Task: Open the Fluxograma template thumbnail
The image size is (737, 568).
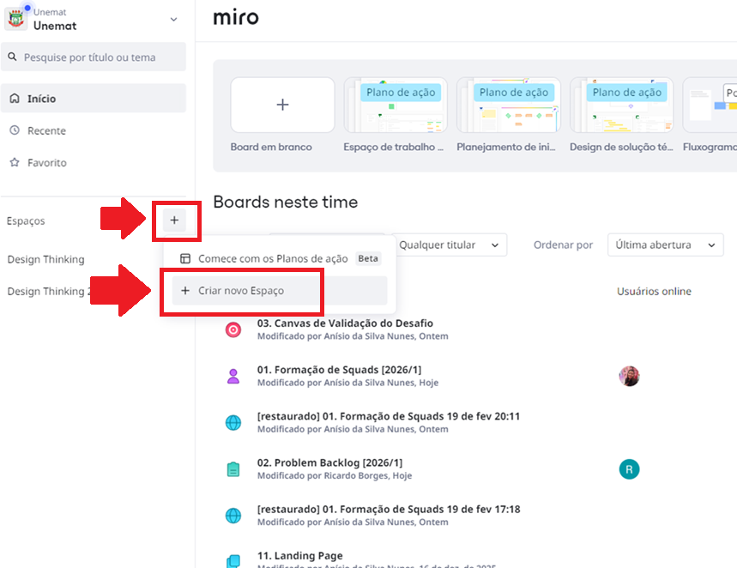Action: 710,105
